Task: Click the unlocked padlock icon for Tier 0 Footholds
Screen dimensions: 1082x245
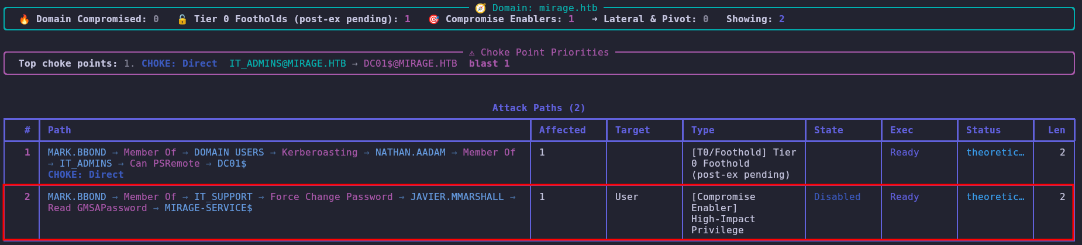Action: pyautogui.click(x=182, y=19)
